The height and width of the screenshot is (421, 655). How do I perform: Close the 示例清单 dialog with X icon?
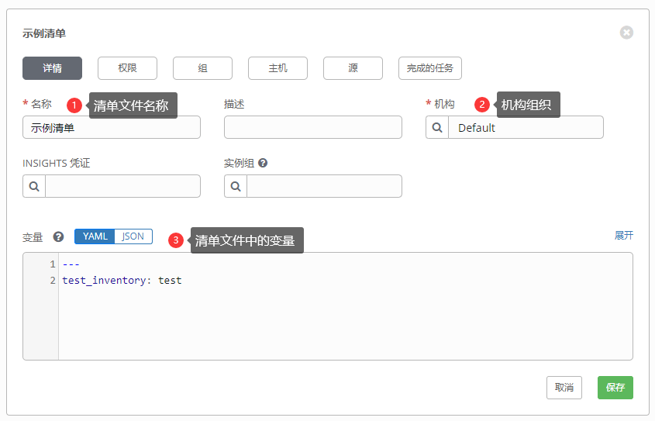point(626,33)
